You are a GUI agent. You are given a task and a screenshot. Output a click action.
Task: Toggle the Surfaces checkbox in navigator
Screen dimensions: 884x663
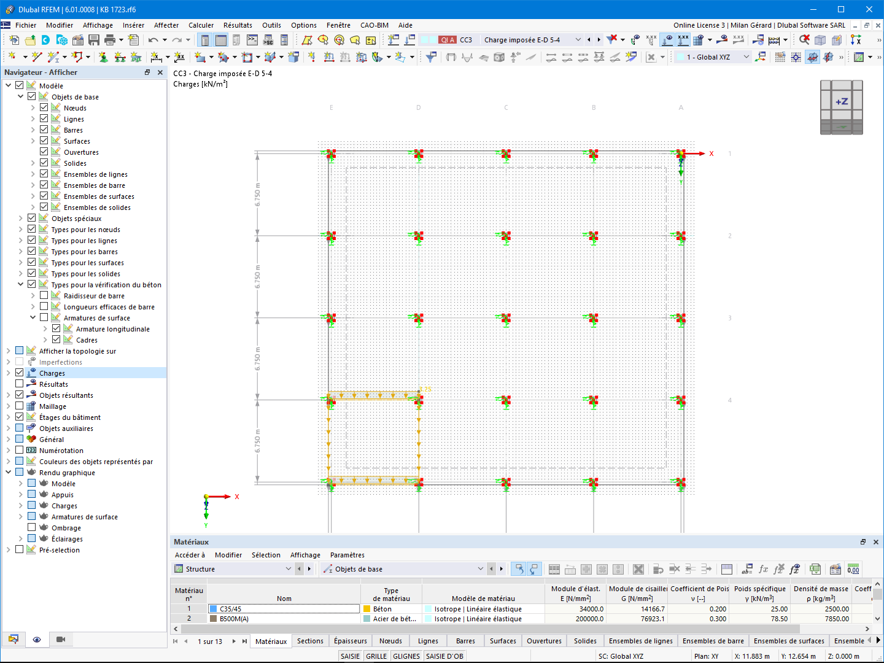tap(44, 141)
